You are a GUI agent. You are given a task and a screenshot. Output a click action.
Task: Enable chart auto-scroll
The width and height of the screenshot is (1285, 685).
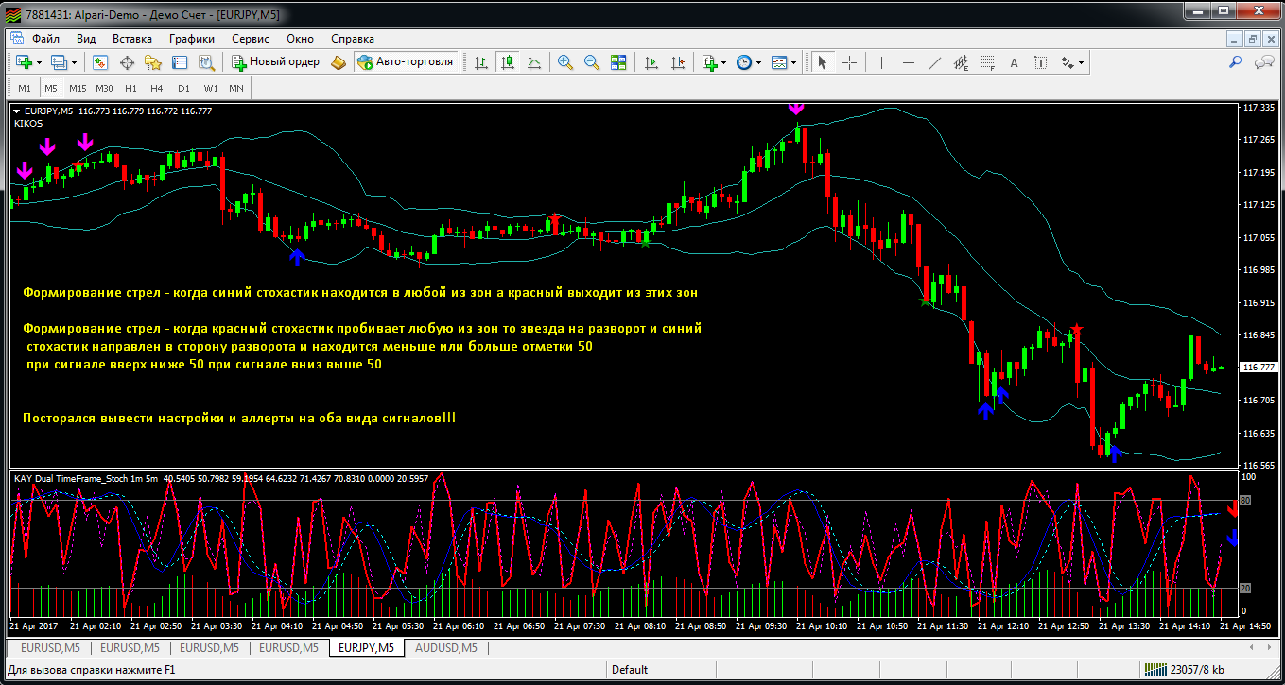click(651, 62)
